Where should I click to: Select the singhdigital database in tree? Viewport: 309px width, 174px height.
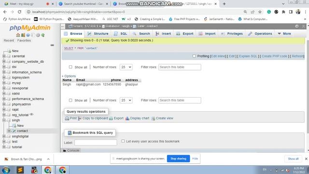tap(20, 136)
